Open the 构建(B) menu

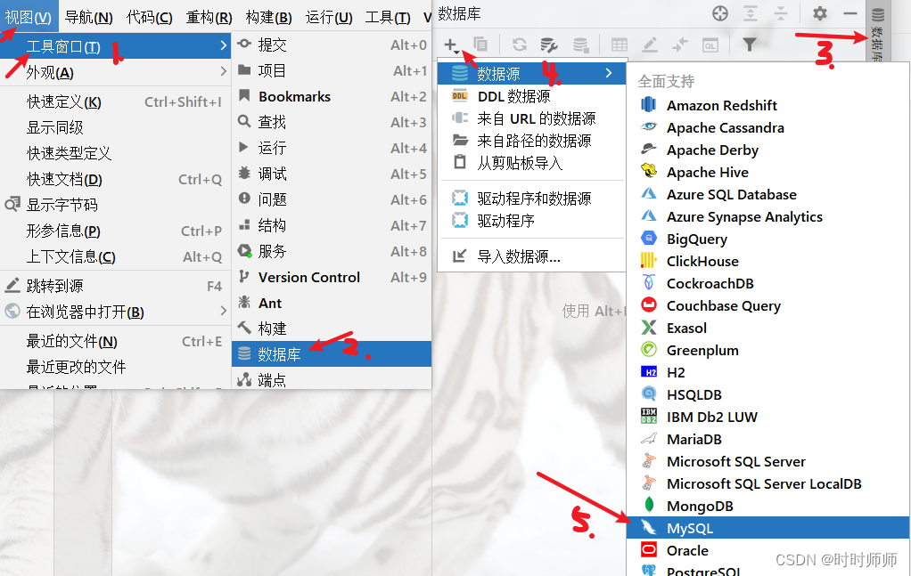click(268, 17)
